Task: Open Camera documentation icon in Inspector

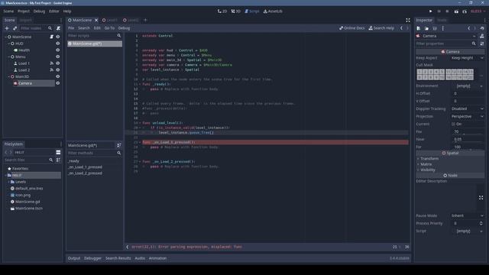Action: (482, 36)
